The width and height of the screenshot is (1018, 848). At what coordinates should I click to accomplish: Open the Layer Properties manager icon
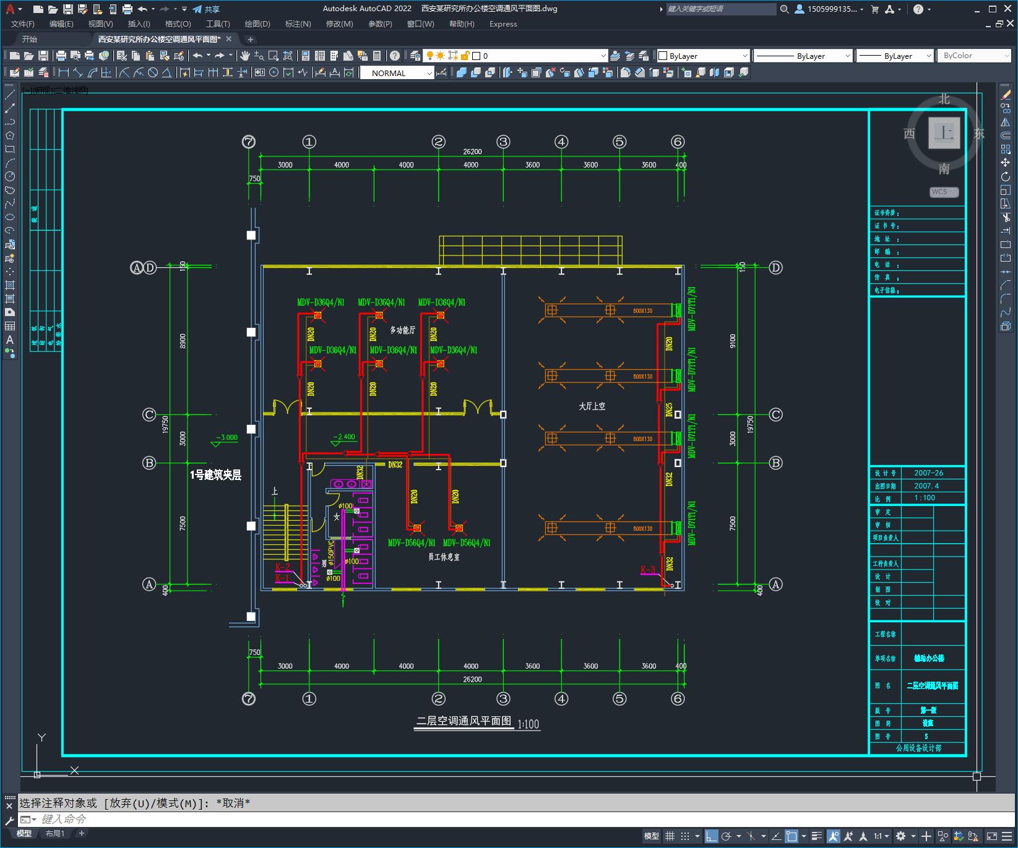click(x=415, y=56)
